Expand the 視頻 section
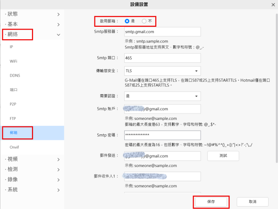Viewport: 278px width, 209px height. tap(32, 159)
